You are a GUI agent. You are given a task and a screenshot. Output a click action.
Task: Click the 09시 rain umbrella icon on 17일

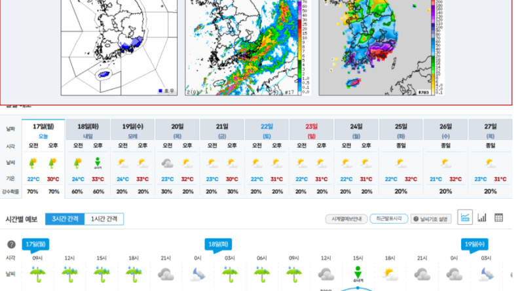point(37,274)
